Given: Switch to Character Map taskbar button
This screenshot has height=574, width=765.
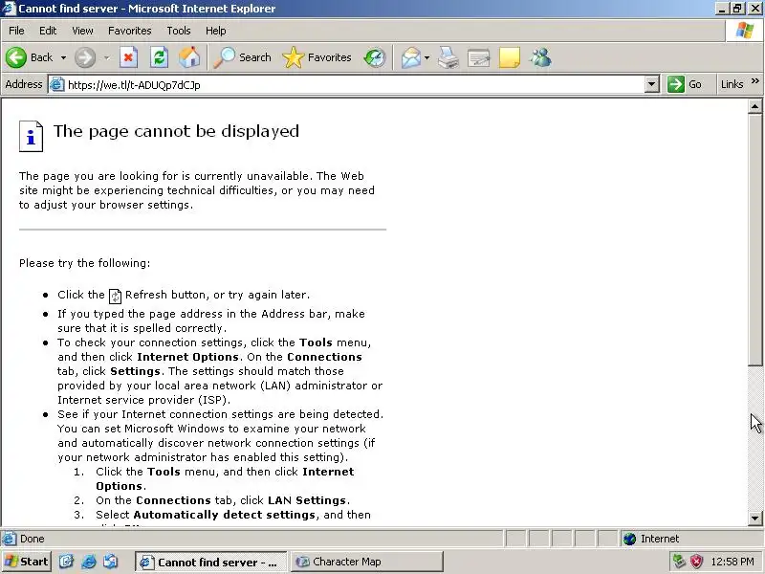Looking at the screenshot, I should tap(367, 562).
